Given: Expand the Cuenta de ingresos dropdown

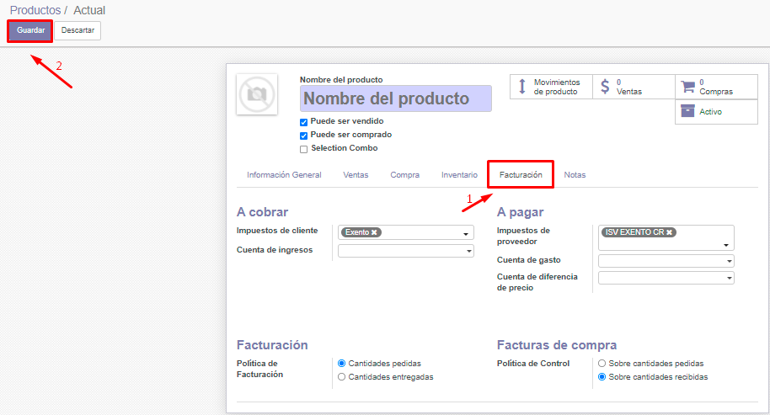Looking at the screenshot, I should pyautogui.click(x=406, y=251).
